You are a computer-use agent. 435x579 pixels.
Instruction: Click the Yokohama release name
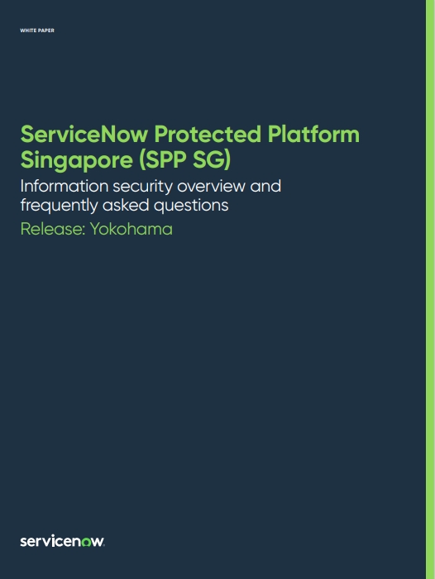click(x=131, y=229)
